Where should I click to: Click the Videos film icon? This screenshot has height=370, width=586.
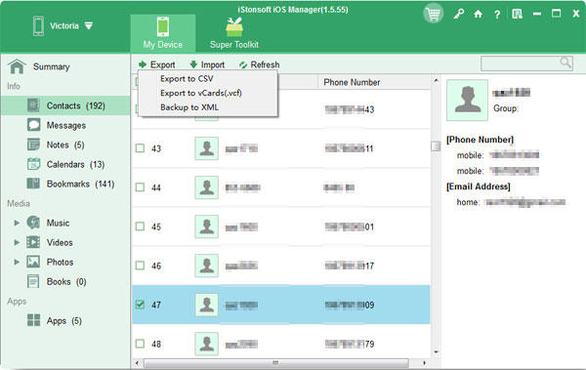[x=33, y=242]
